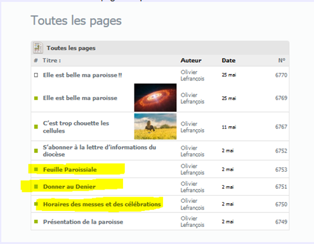
Task: Click date '2 mai' of Feuille Paroissiale
Action: [x=228, y=169]
